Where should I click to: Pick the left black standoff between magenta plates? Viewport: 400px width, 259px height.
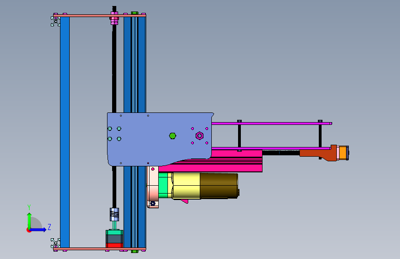click(x=239, y=136)
